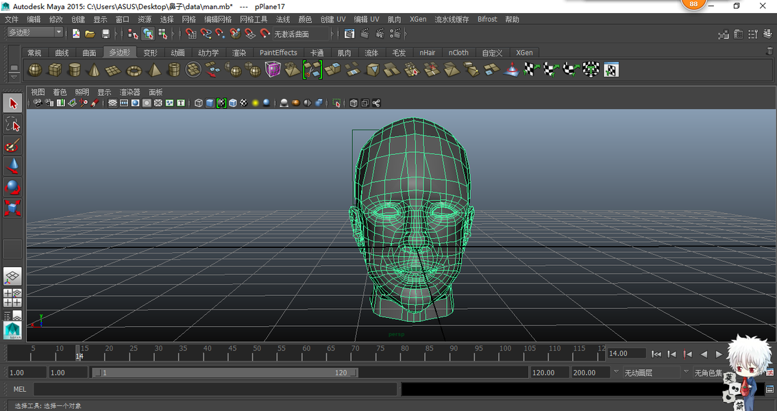Create a polygon sphere from the shelf
Viewport: 777px width, 411px height.
tap(35, 70)
